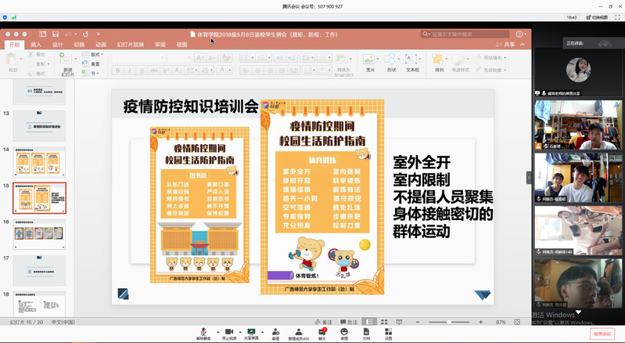625x343 pixels.
Task: Switch to the Transitions (切换) tab
Action: pos(79,45)
